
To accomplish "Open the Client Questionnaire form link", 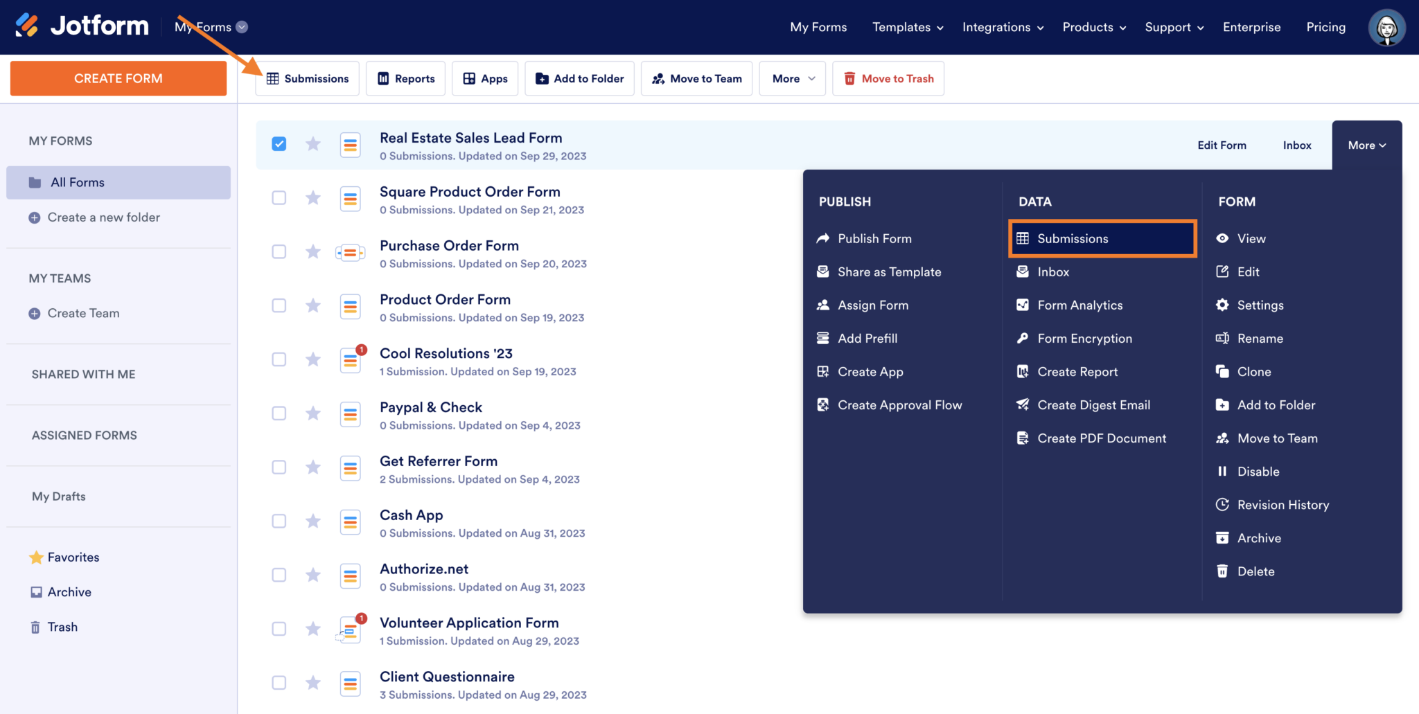I will pyautogui.click(x=447, y=677).
